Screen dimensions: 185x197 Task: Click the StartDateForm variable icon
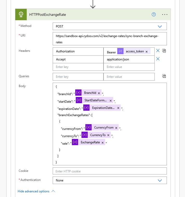[x=79, y=100]
